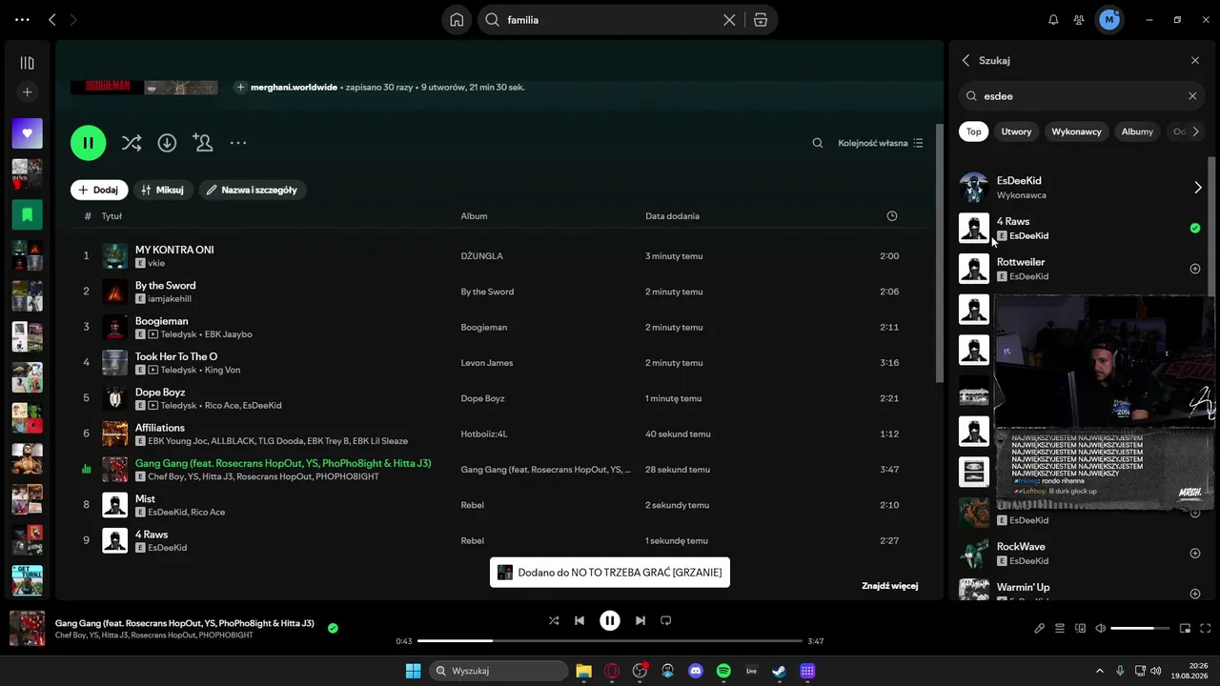
Task: Toggle shuffle in the bottom player bar
Action: click(x=554, y=620)
